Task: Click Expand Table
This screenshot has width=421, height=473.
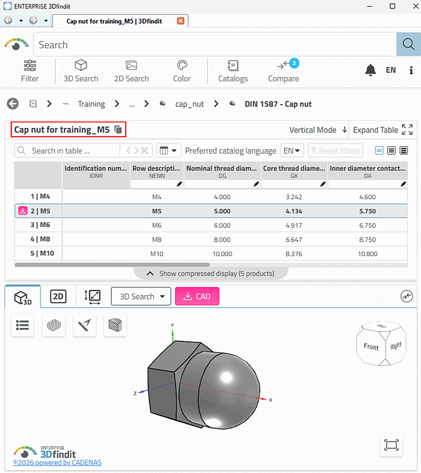Action: tap(383, 130)
